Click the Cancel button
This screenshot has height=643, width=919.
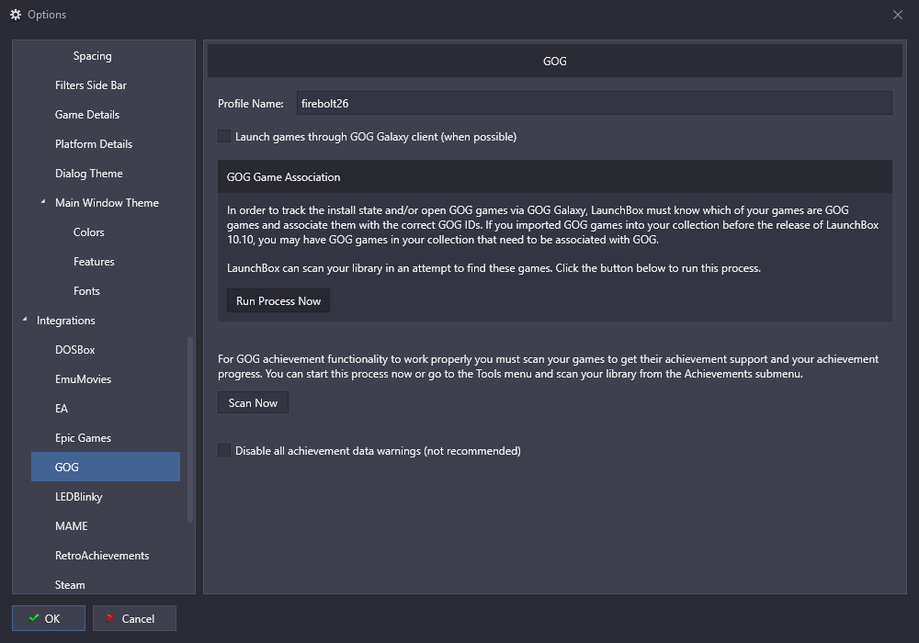coord(134,618)
